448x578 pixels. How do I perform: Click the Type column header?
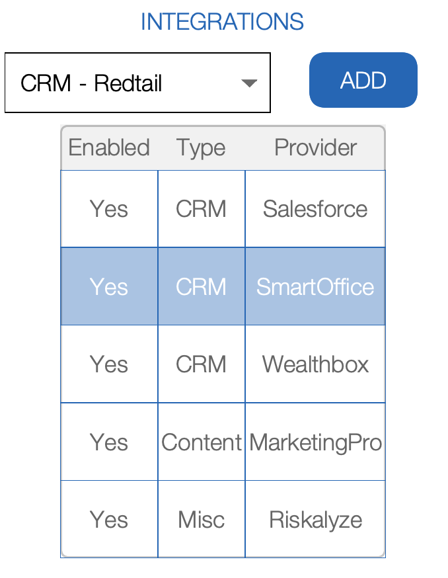[x=201, y=147]
